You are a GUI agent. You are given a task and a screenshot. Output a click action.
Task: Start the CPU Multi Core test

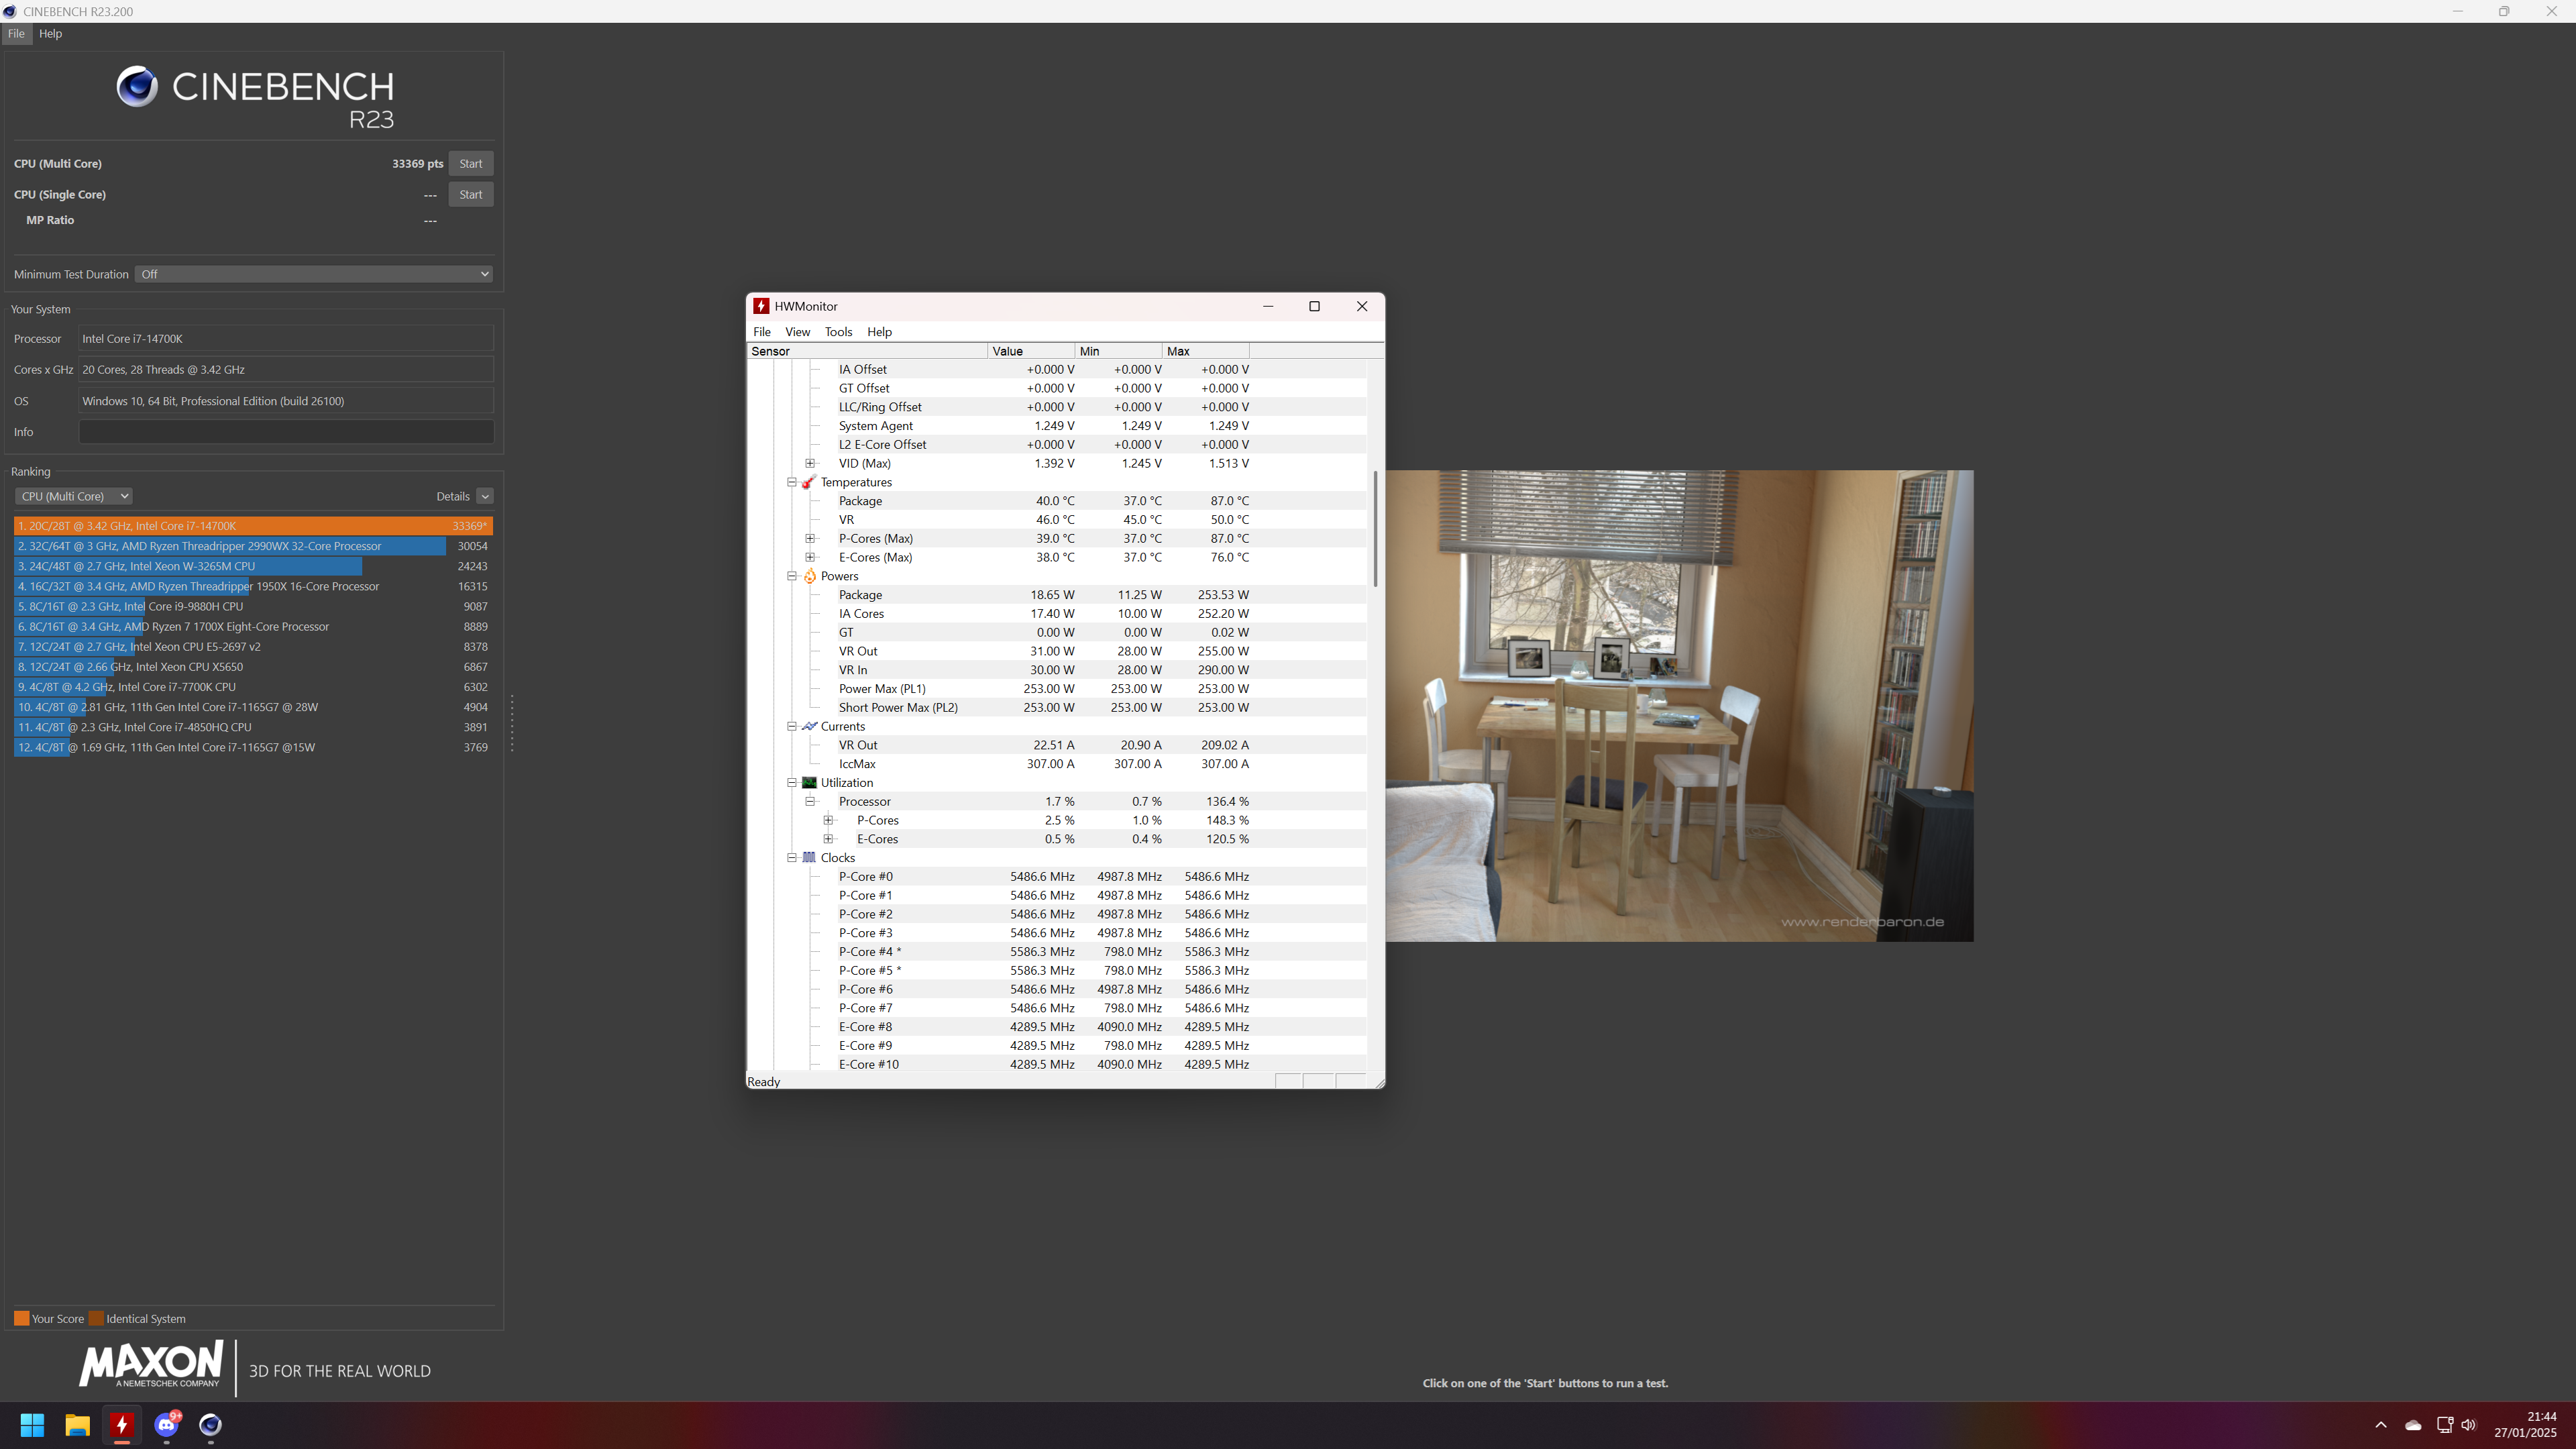pyautogui.click(x=470, y=164)
